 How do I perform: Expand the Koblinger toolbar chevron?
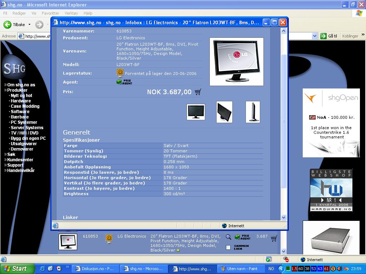pyautogui.click(x=363, y=35)
